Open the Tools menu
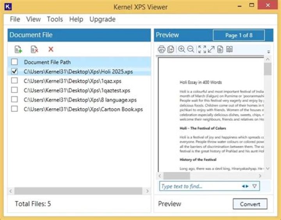The height and width of the screenshot is (220, 281). (x=55, y=19)
